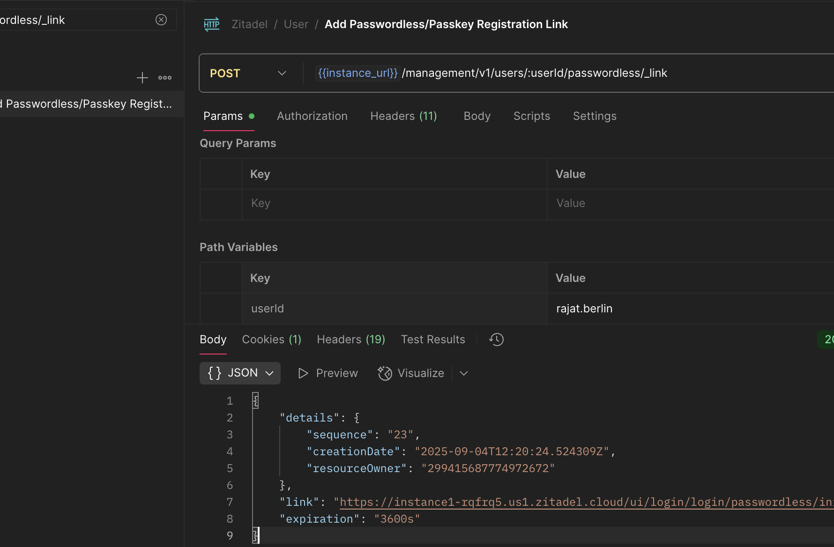Click the userId path variable key

(268, 309)
